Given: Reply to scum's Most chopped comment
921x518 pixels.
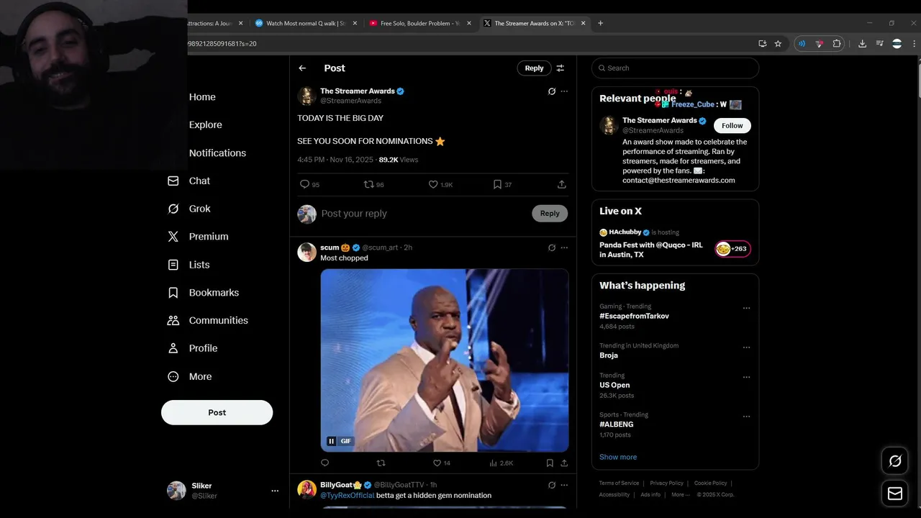Looking at the screenshot, I should [325, 463].
